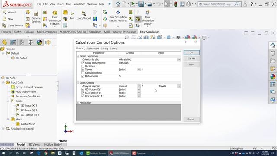Open GG Force (X) 1 criteria dropdown
Image resolution: width=277 pixels, height=156 pixels.
coord(139,89)
